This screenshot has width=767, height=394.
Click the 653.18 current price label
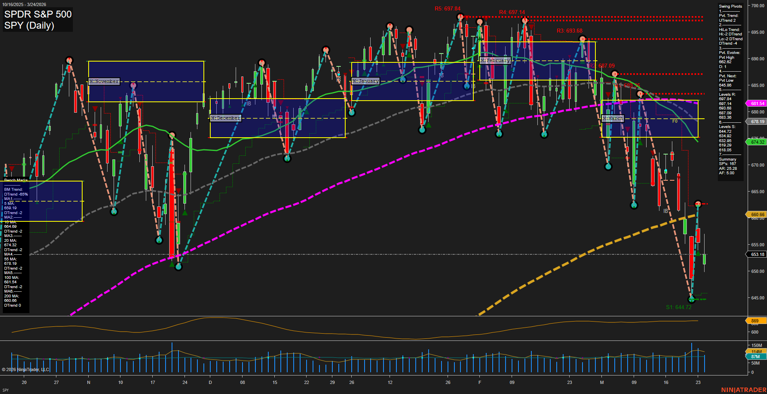tap(757, 254)
